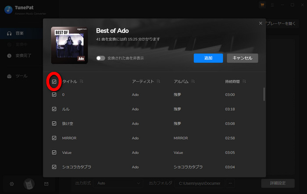Click album name Value in album column

pyautogui.click(x=178, y=152)
